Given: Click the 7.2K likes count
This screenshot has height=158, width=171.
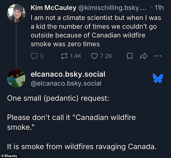Looking at the screenshot, I should click(x=106, y=56).
